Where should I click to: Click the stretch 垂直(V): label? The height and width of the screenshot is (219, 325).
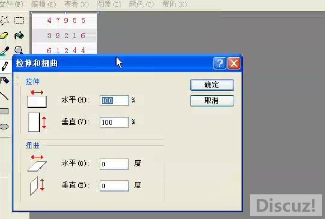pyautogui.click(x=76, y=122)
